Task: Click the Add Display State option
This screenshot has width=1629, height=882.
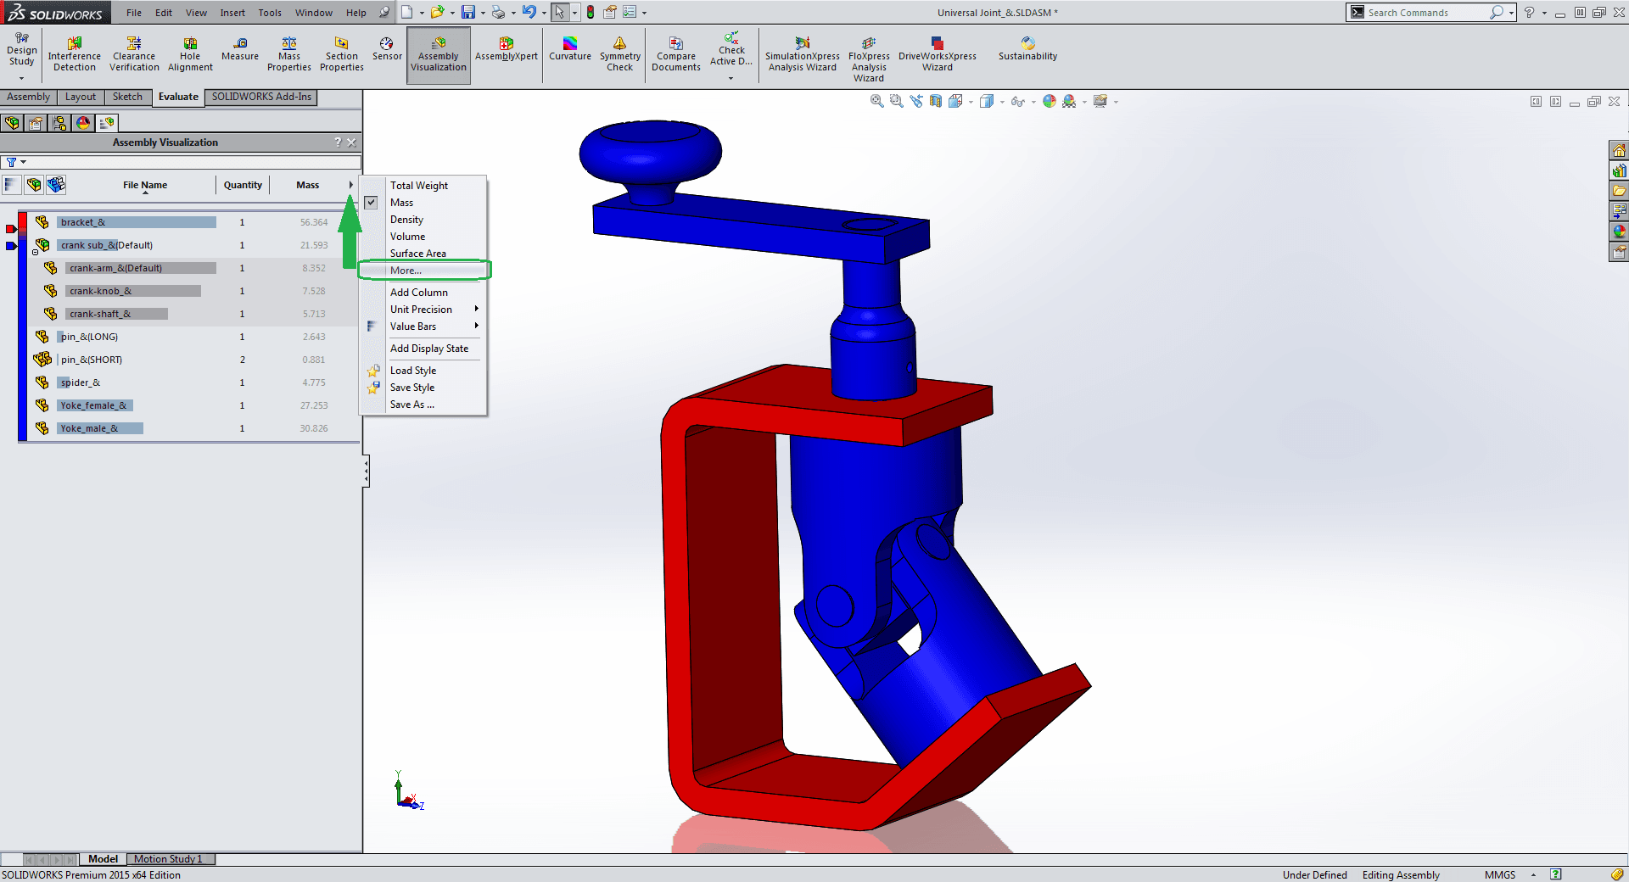Action: tap(428, 349)
